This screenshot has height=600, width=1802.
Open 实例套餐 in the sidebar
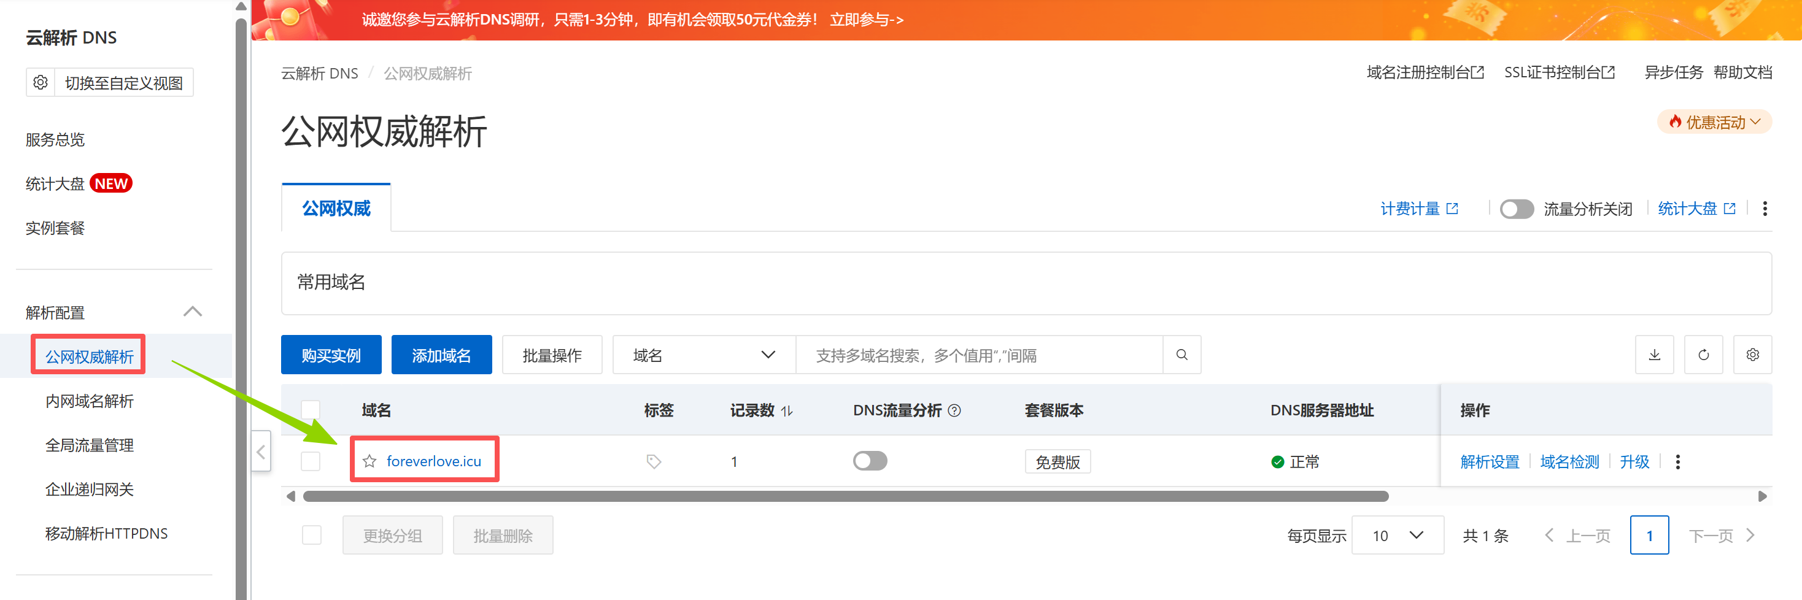tap(55, 228)
